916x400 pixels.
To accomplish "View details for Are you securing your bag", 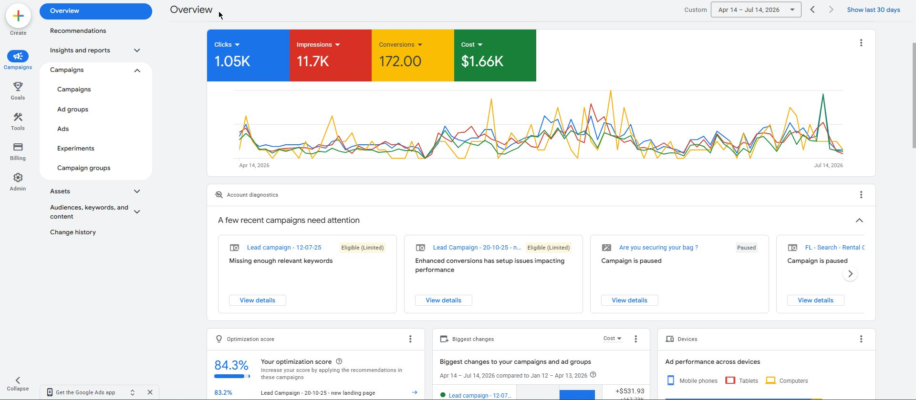I will [629, 300].
